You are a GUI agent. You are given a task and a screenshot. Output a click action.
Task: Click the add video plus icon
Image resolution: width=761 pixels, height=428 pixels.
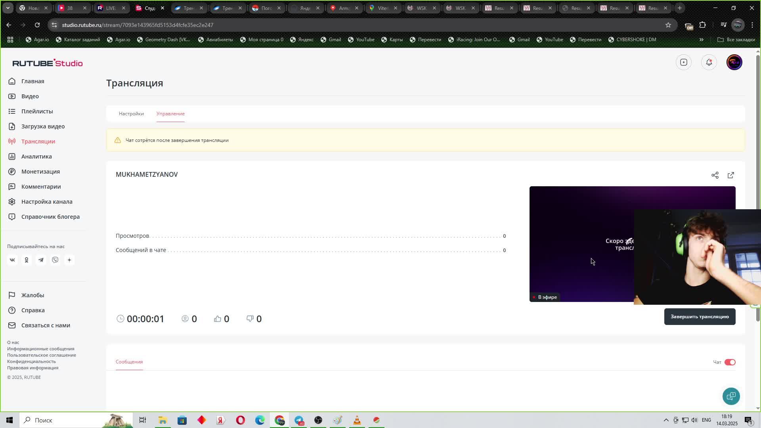pos(683,62)
